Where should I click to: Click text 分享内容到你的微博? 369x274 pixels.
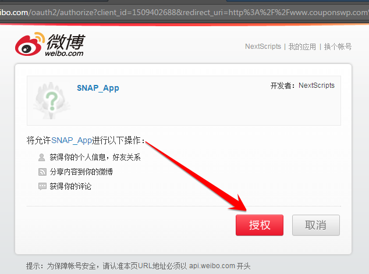[81, 172]
